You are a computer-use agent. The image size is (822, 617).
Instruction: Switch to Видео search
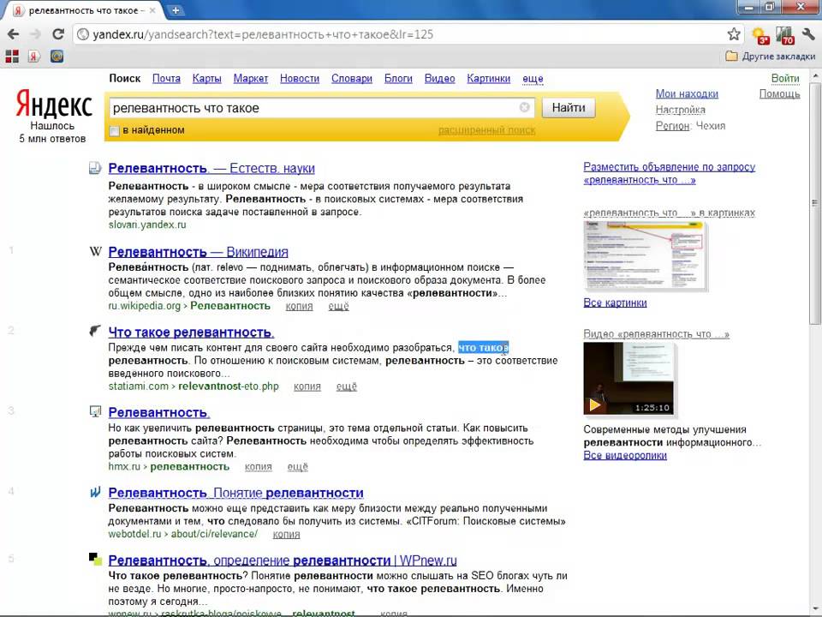439,79
